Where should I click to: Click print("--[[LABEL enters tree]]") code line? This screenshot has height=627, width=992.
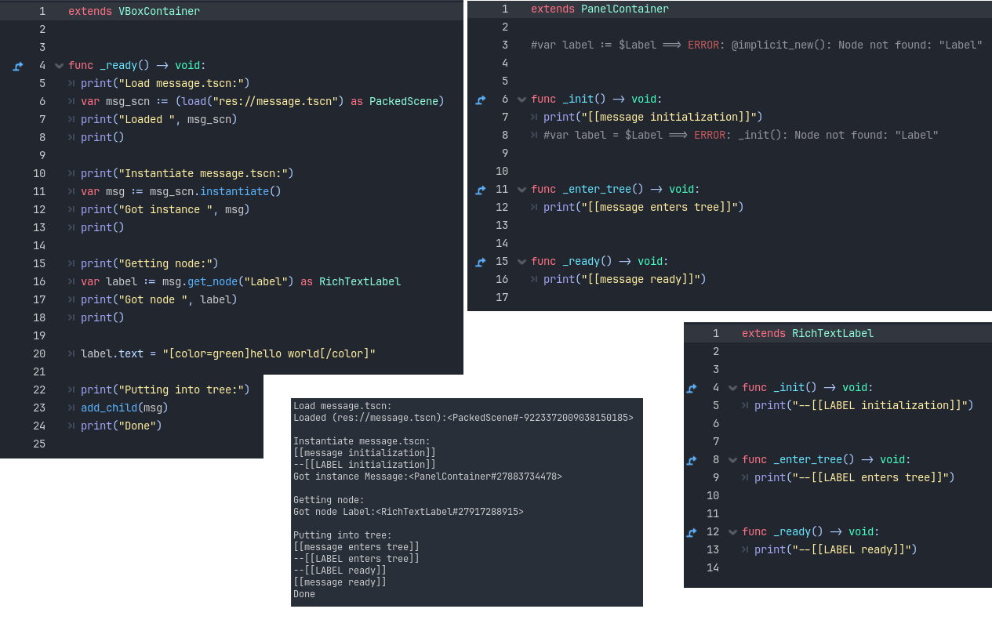854,478
